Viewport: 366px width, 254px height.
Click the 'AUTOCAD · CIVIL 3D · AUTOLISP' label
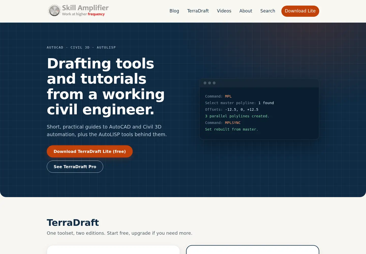[81, 47]
